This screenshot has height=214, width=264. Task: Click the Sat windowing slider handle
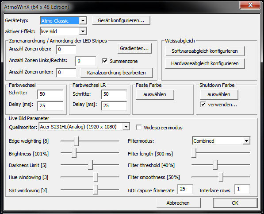(96, 190)
